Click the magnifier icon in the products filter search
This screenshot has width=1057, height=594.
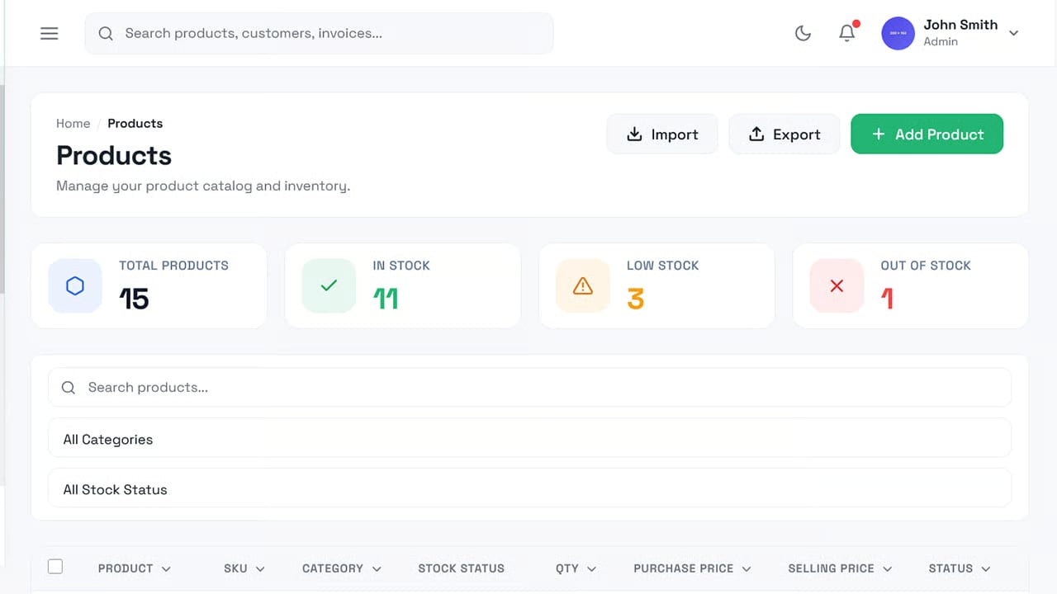[69, 388]
